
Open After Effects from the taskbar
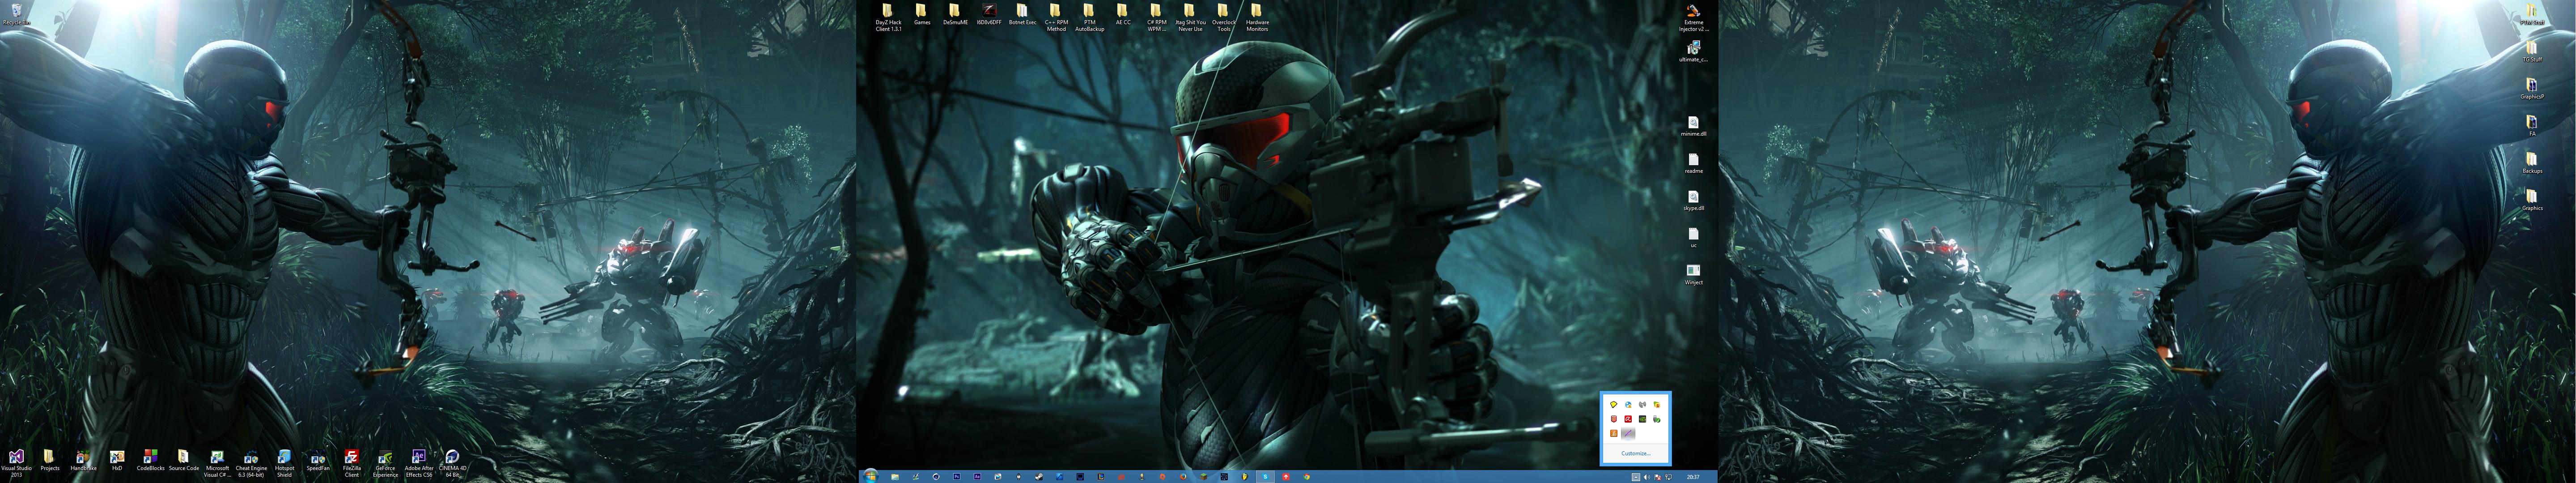coord(977,477)
